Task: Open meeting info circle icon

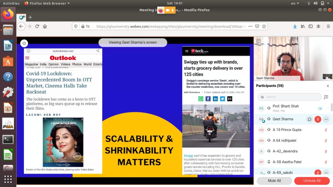Action: [24, 43]
